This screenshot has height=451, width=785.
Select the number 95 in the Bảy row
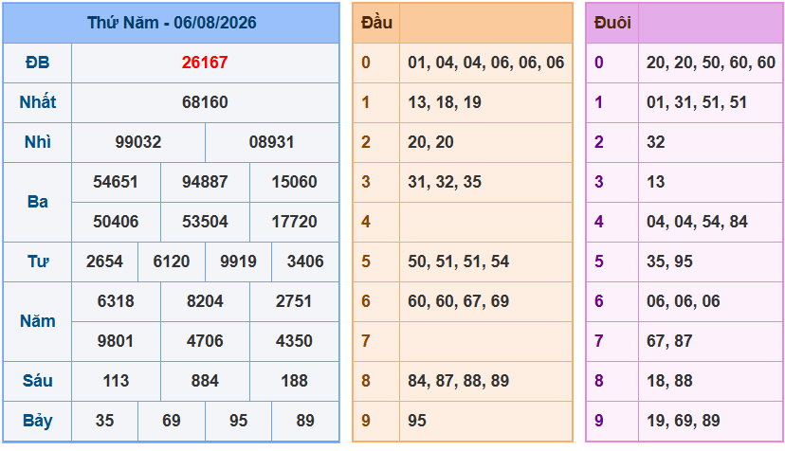[238, 421]
